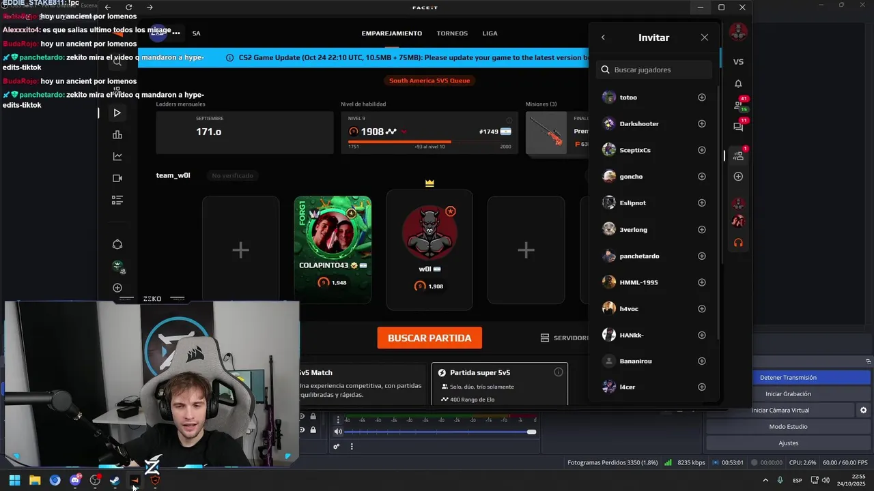Select the Partida super 5v5 mode
This screenshot has width=874, height=491.
499,384
